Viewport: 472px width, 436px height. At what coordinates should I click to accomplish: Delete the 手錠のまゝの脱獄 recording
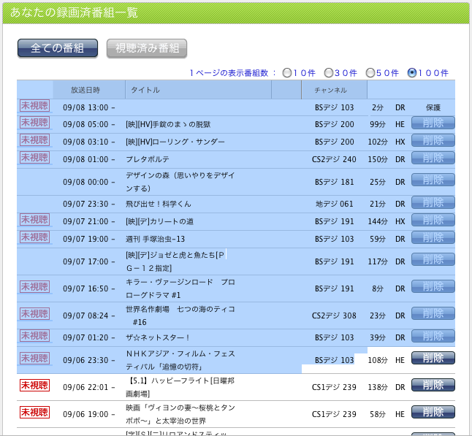click(x=433, y=123)
